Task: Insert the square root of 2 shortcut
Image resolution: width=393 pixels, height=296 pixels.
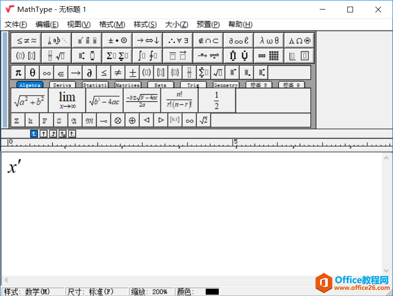Action: pos(203,120)
